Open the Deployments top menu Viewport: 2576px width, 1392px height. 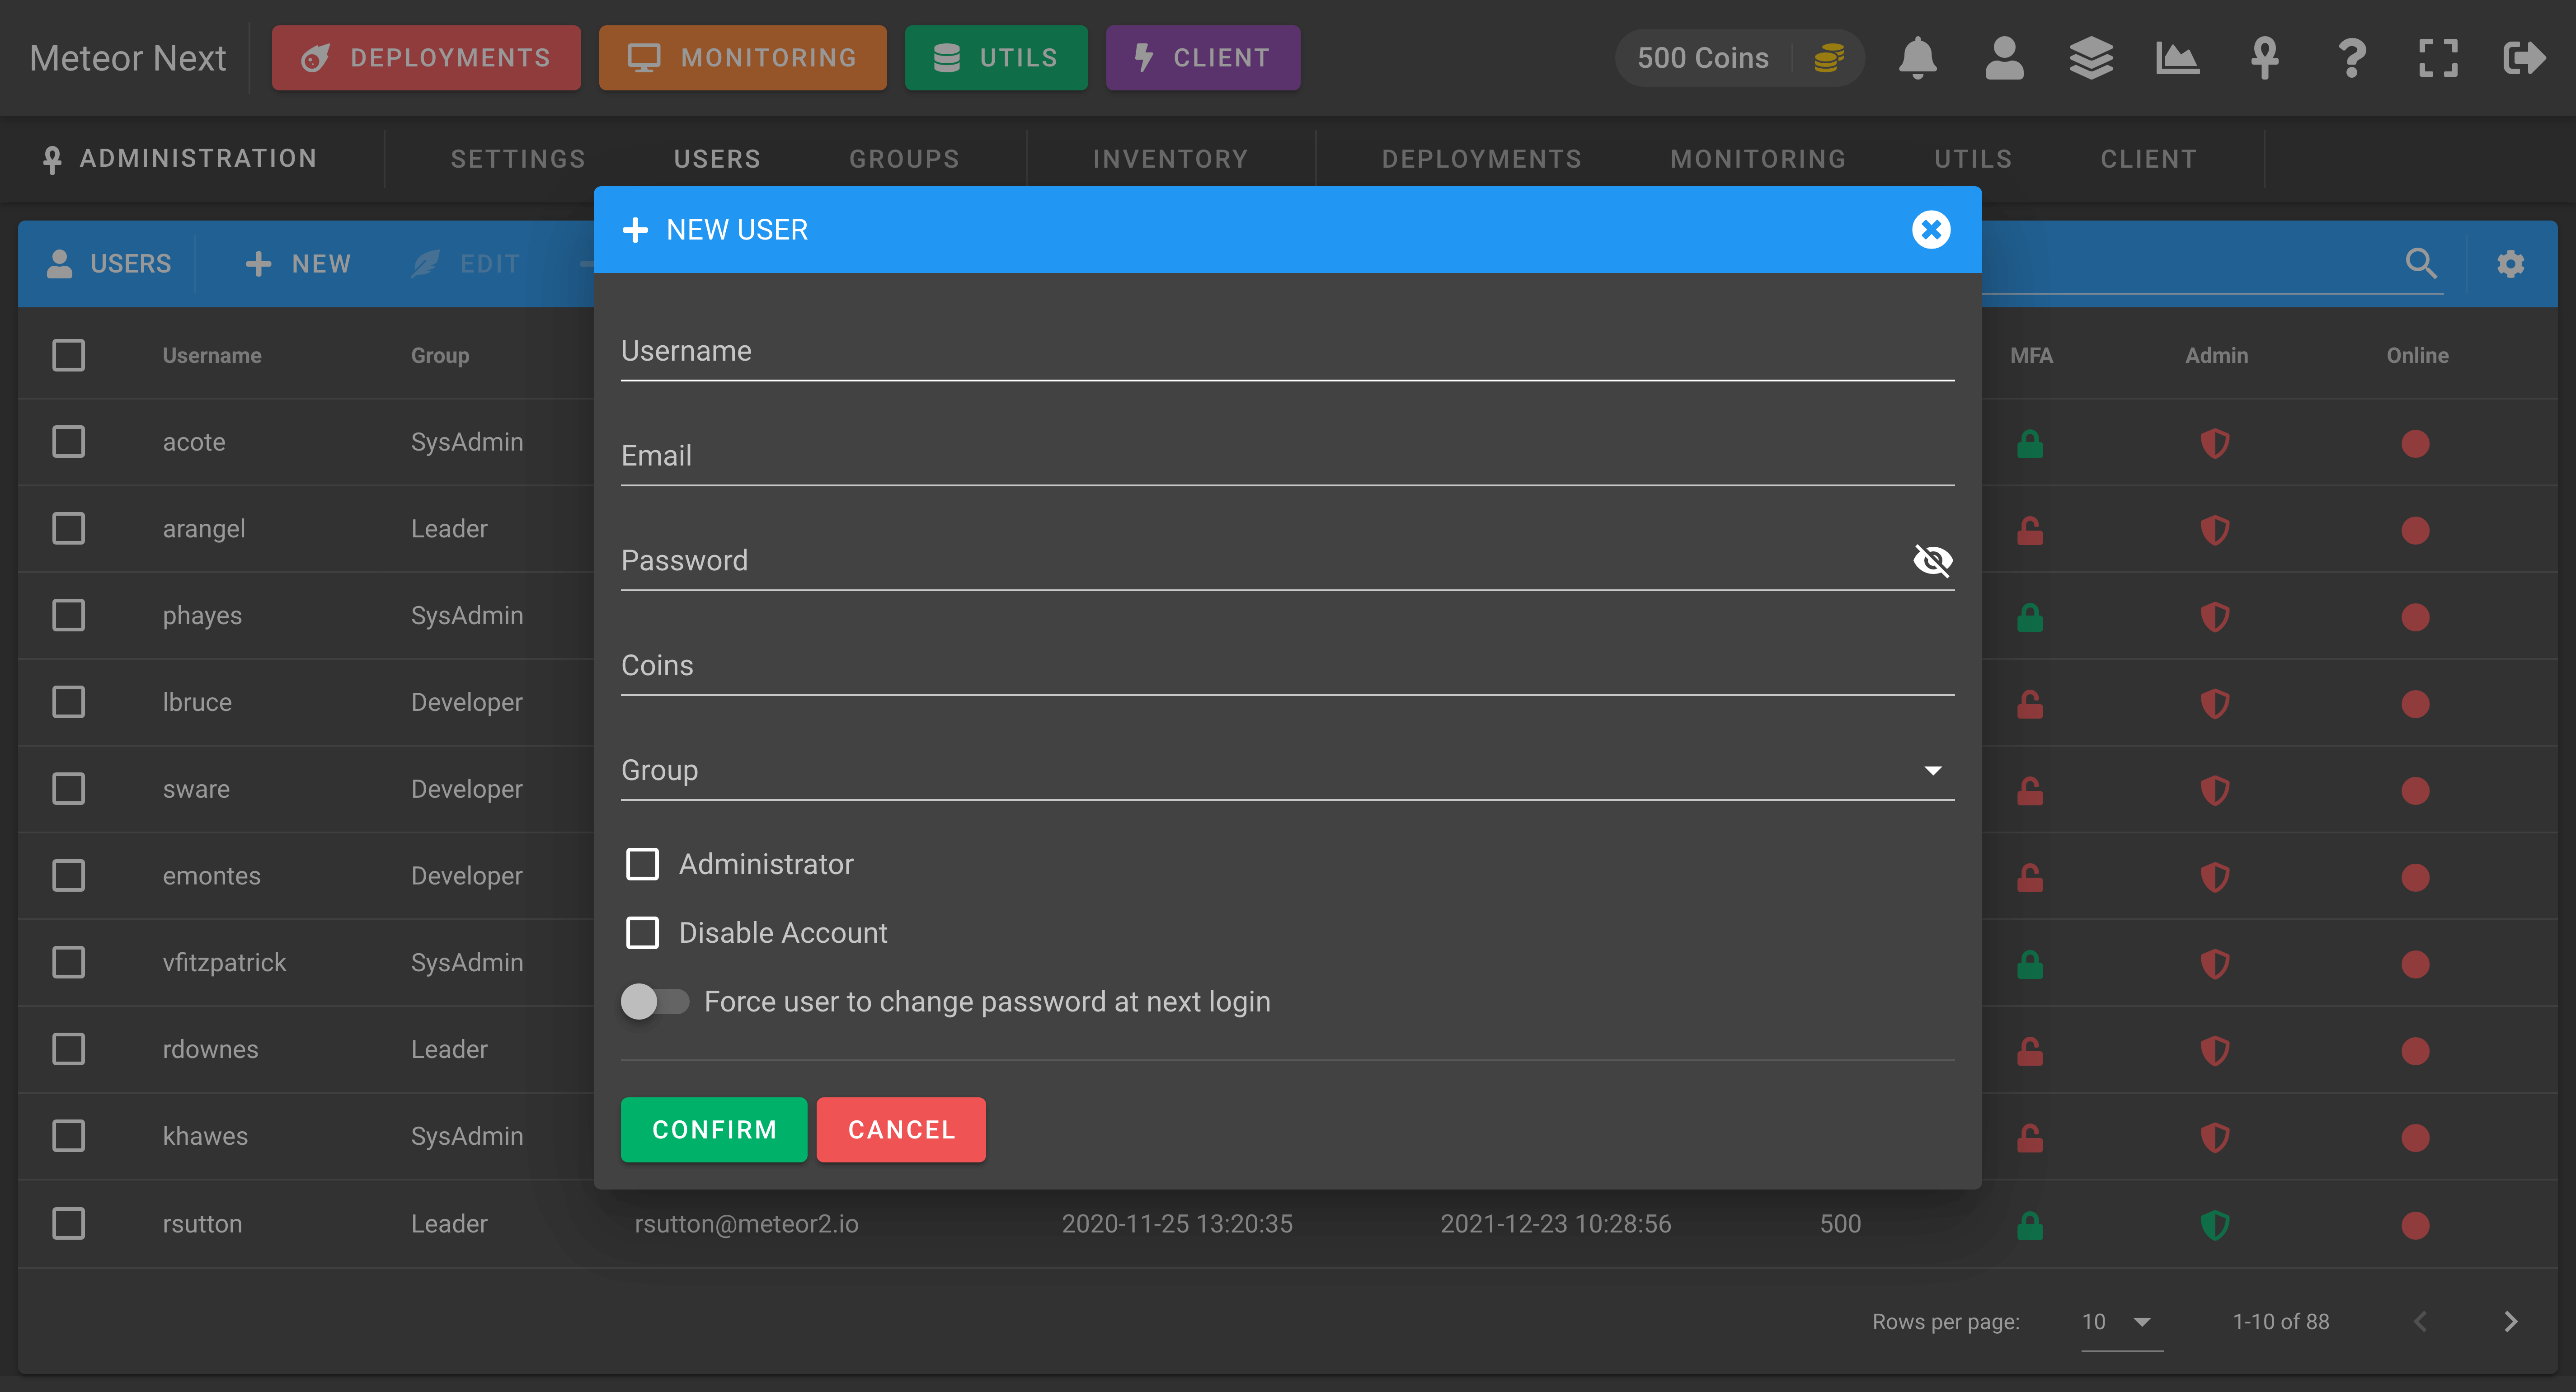coord(426,58)
